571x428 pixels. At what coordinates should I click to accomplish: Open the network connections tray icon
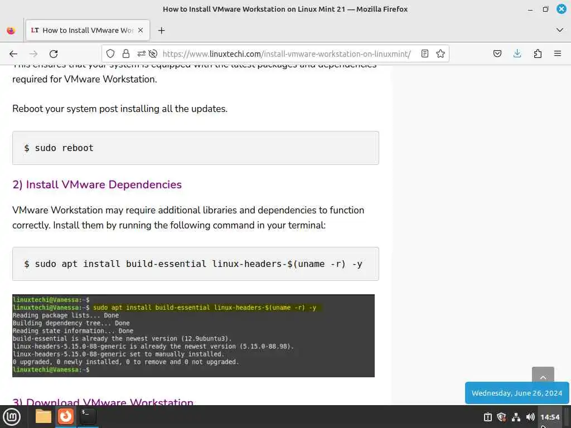(516, 417)
